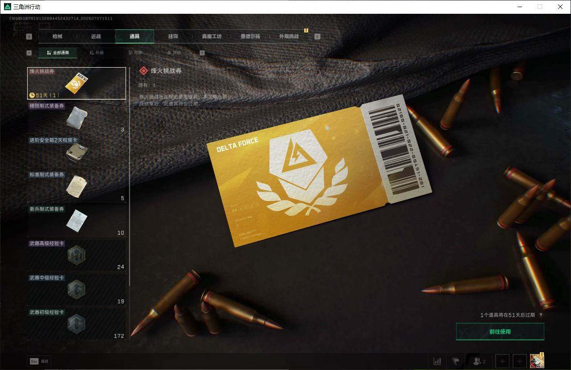The width and height of the screenshot is (571, 370).
Task: Click the 24 quantity on 武器高级经验卡
Action: pos(121,267)
